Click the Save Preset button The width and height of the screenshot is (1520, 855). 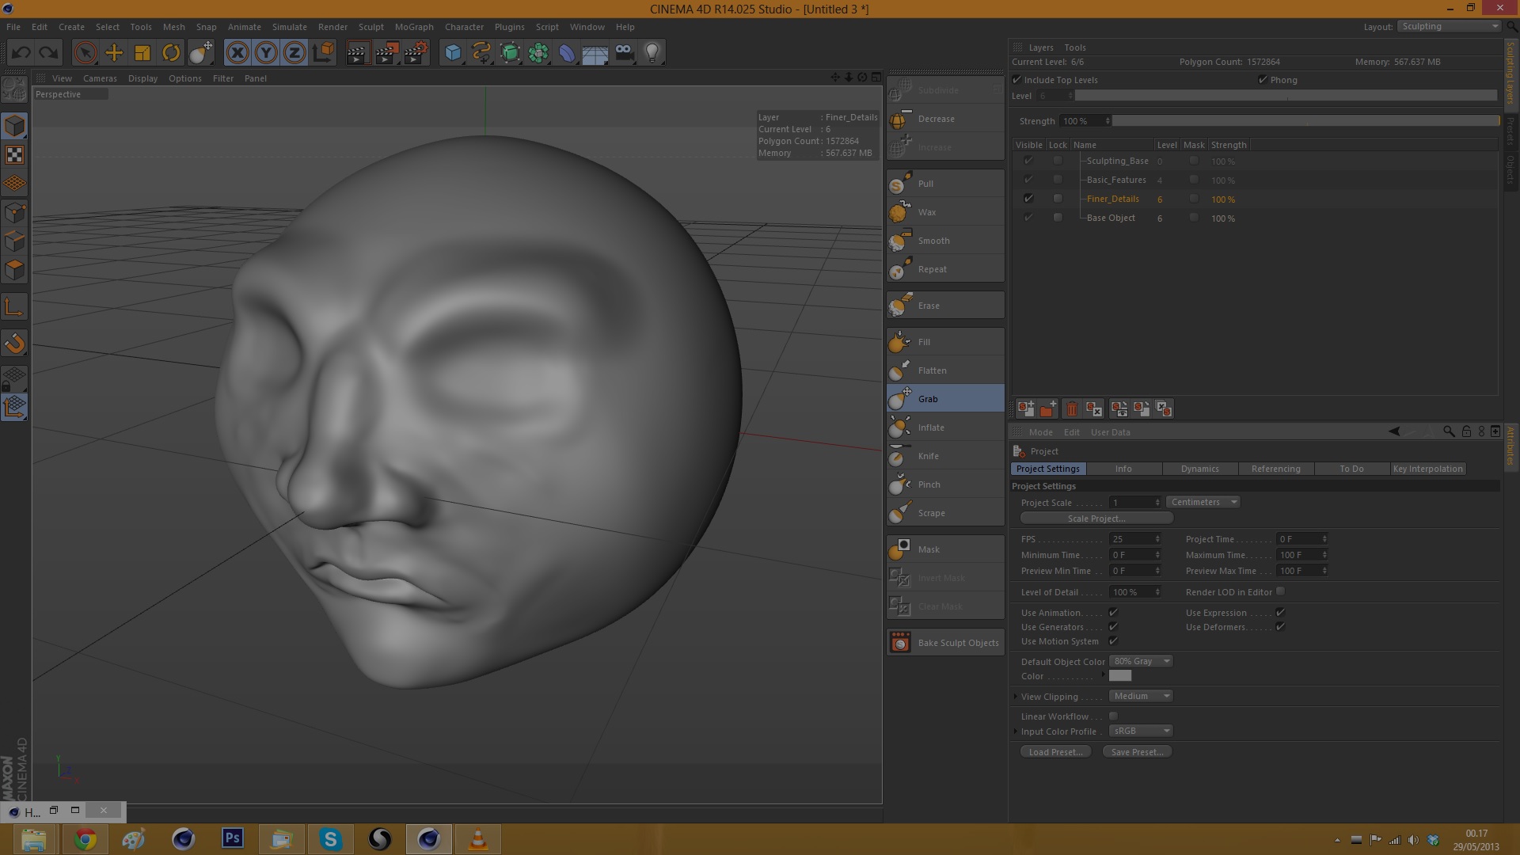click(1137, 752)
